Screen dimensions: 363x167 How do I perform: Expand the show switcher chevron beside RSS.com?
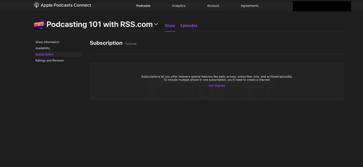coord(156,25)
